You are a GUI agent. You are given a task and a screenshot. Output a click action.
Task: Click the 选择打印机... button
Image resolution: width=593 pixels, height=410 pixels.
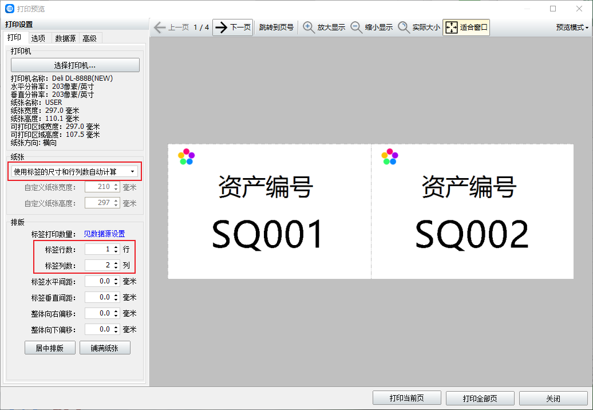pyautogui.click(x=75, y=65)
